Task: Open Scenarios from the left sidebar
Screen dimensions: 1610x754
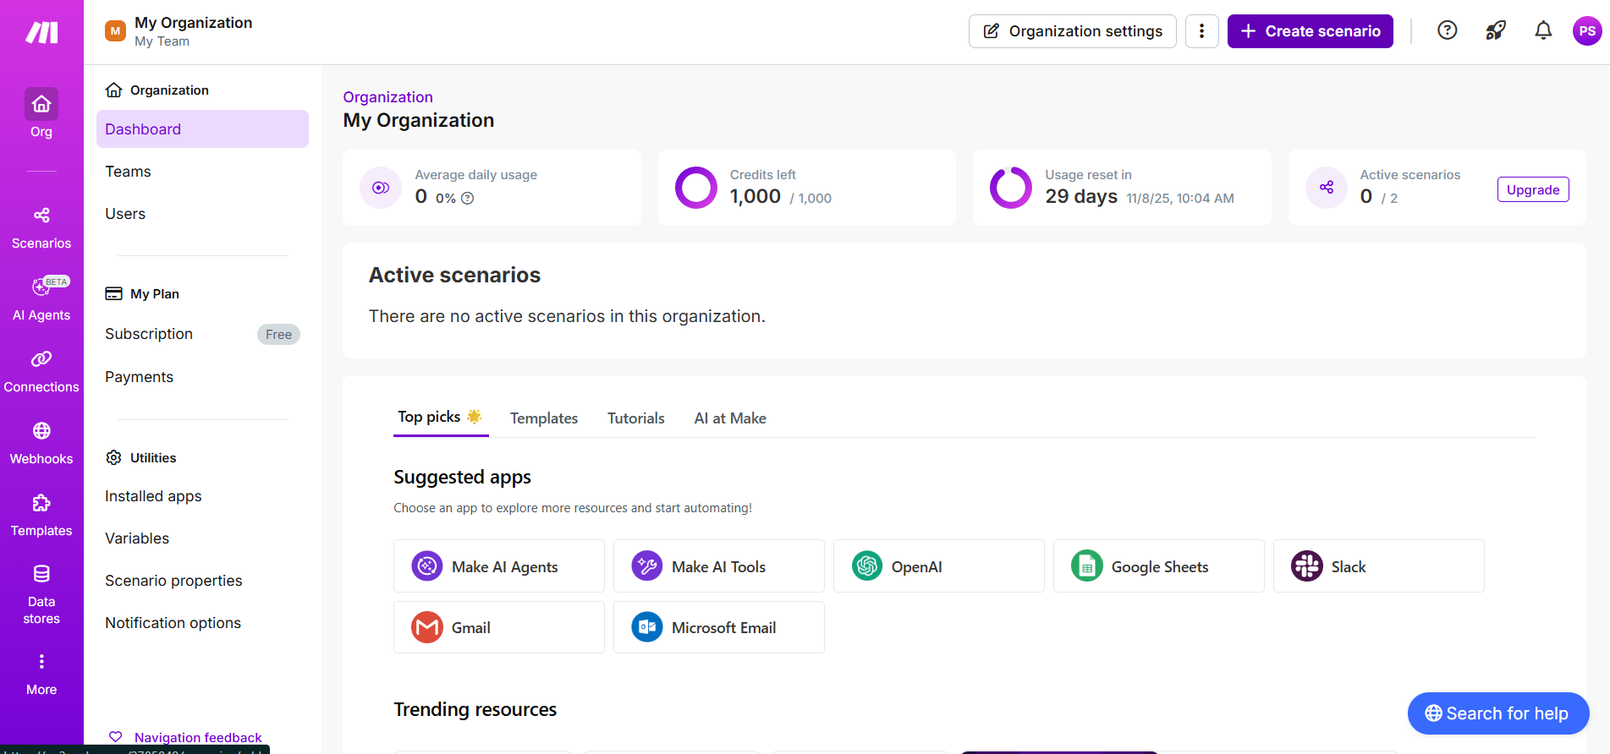Action: tap(41, 228)
